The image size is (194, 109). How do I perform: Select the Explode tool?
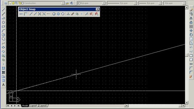pyautogui.click(x=191, y=77)
